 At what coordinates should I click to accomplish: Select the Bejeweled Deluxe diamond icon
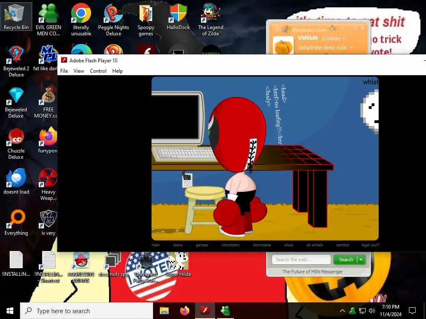point(16,102)
